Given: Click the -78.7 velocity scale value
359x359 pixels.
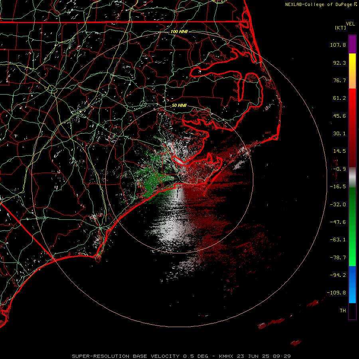Looking at the screenshot, I should point(338,258).
